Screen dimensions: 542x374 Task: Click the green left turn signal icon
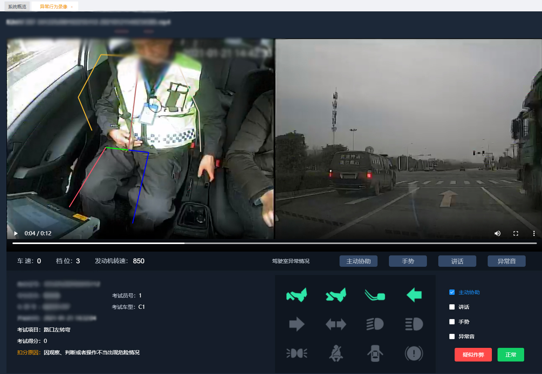tap(414, 295)
